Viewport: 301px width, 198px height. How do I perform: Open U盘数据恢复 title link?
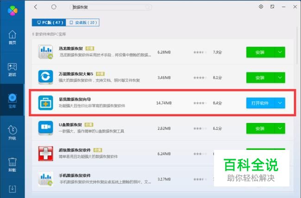70,124
